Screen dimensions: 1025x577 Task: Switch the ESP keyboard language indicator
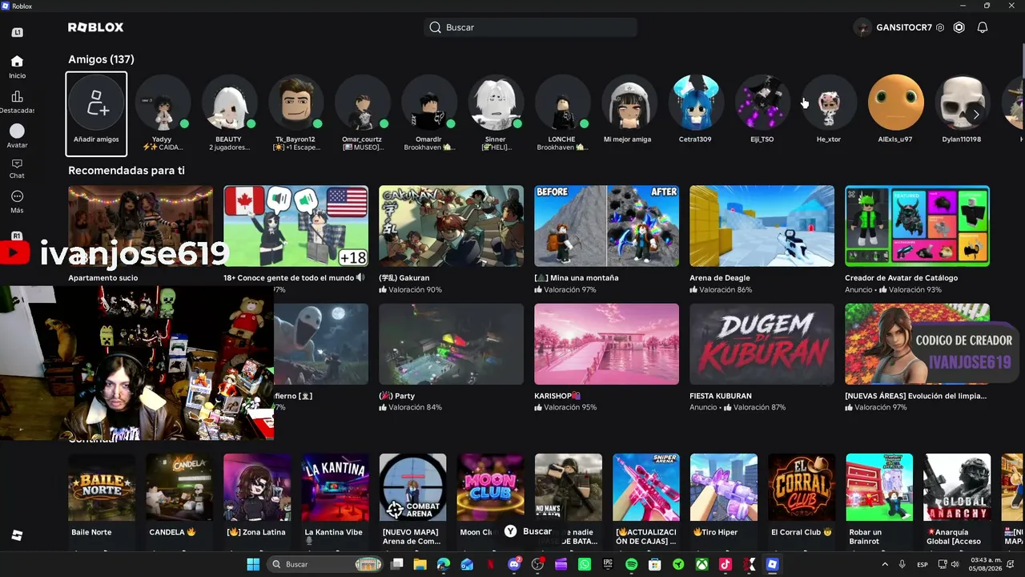click(922, 564)
